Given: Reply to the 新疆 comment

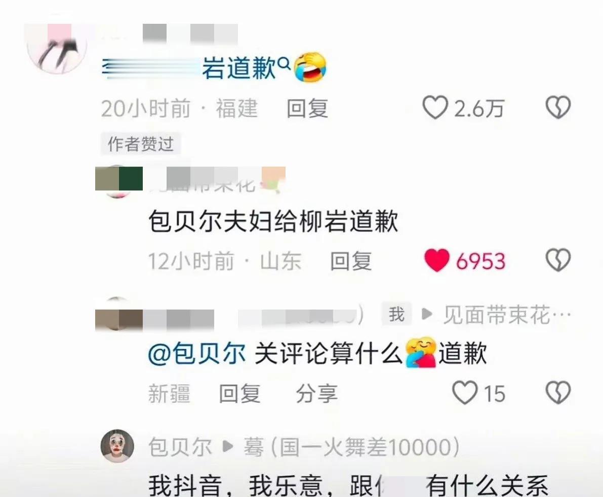Looking at the screenshot, I should (239, 394).
